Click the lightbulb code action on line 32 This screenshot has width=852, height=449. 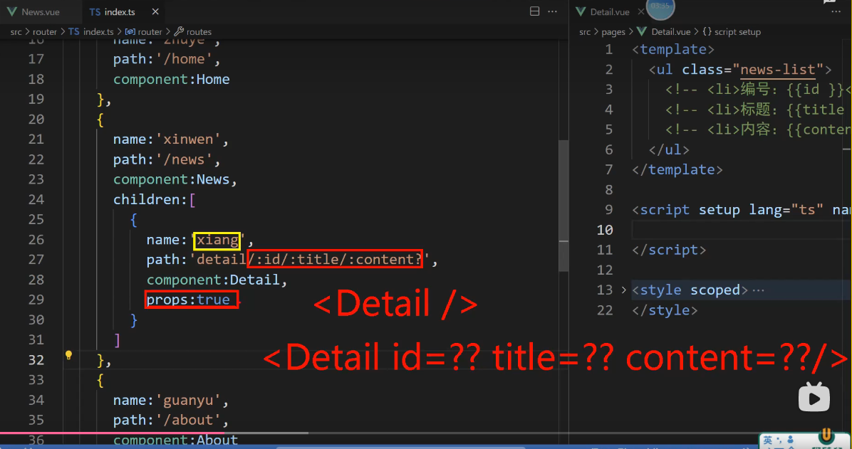tap(68, 355)
